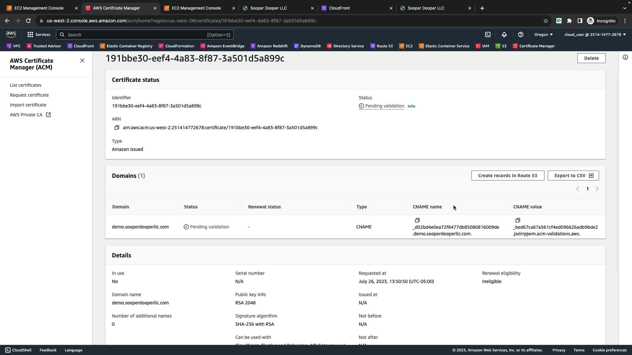The image size is (632, 355).
Task: Close the ACM side navigation panel
Action: tap(82, 60)
